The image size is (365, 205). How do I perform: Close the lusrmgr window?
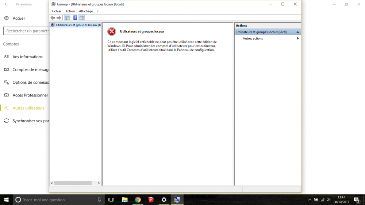coord(295,4)
